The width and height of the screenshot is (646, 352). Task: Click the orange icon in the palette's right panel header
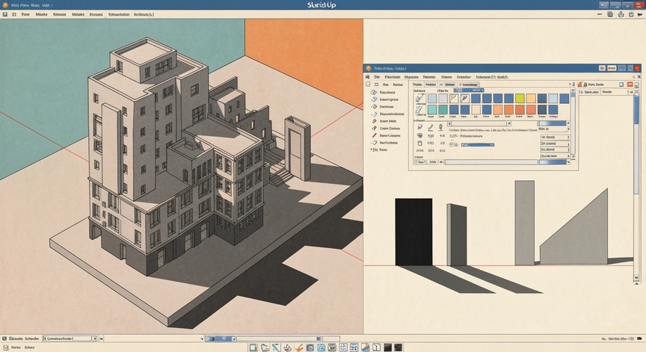[582, 84]
